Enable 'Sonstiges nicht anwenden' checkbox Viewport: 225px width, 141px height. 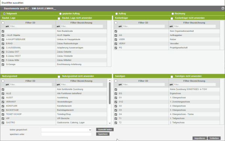(x=172, y=77)
